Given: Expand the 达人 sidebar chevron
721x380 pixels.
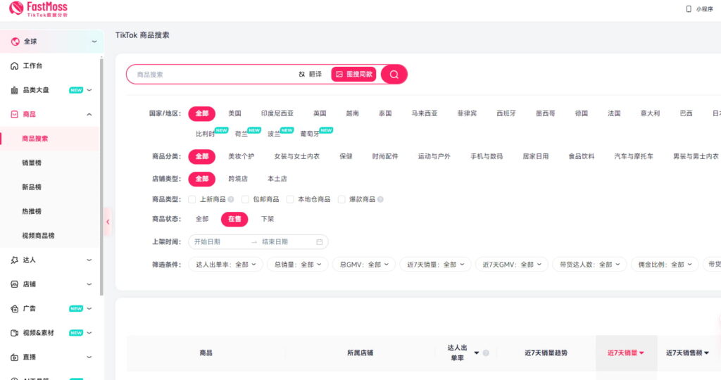Looking at the screenshot, I should [89, 260].
